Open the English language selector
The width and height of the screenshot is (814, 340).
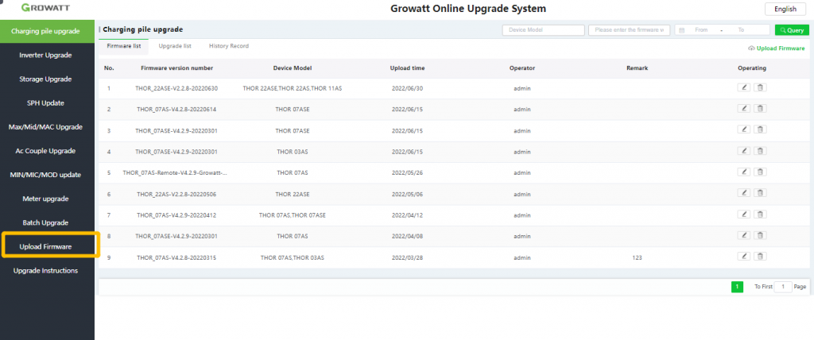(785, 9)
